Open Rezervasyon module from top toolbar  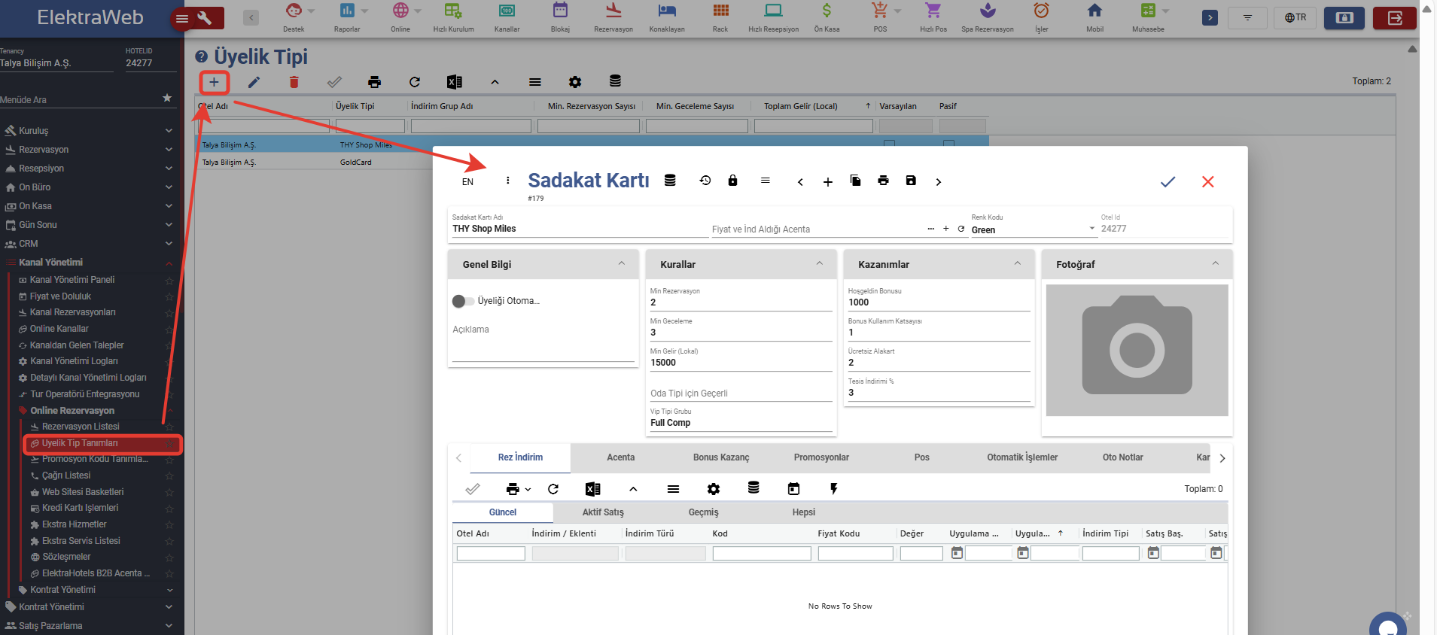pos(613,17)
